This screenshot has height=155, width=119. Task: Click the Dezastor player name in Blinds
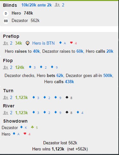coord(20,20)
